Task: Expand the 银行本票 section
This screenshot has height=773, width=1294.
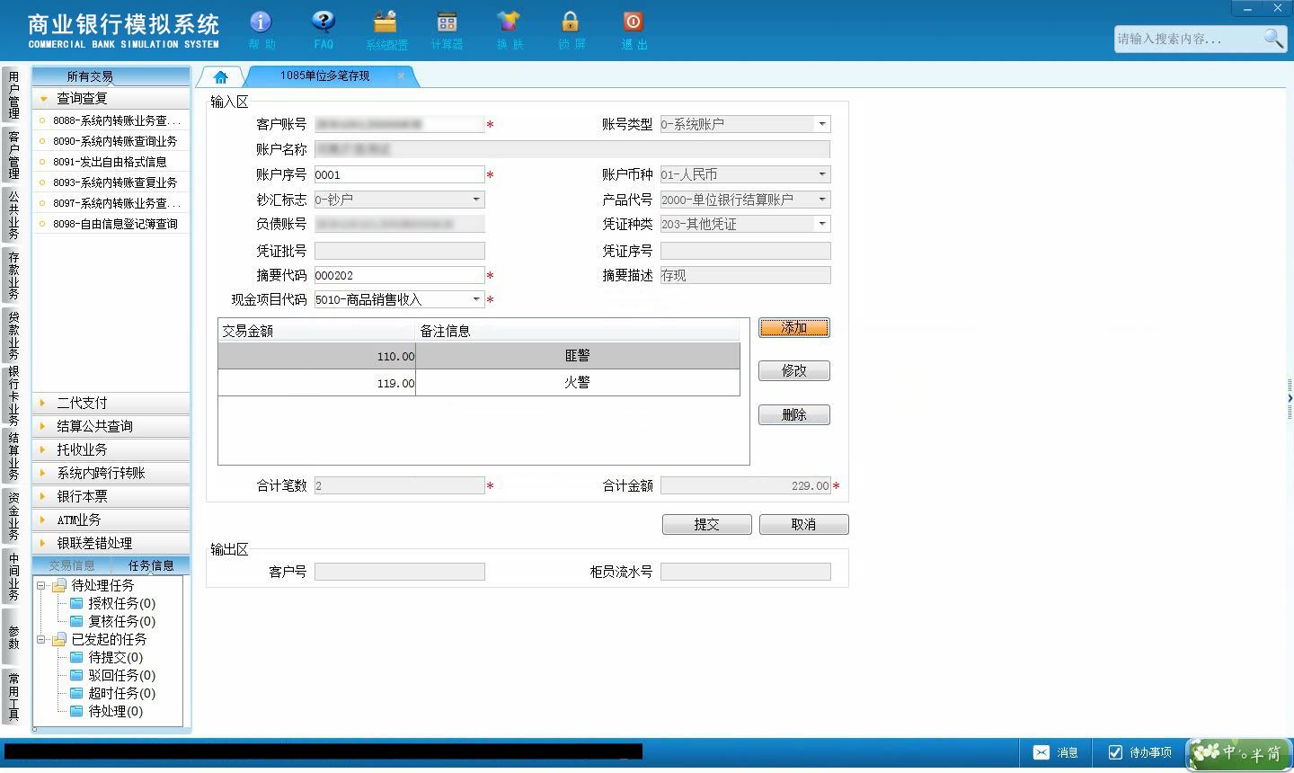Action: pyautogui.click(x=111, y=496)
